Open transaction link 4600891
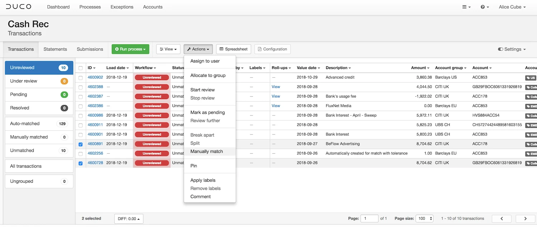The image size is (537, 227). point(95,144)
